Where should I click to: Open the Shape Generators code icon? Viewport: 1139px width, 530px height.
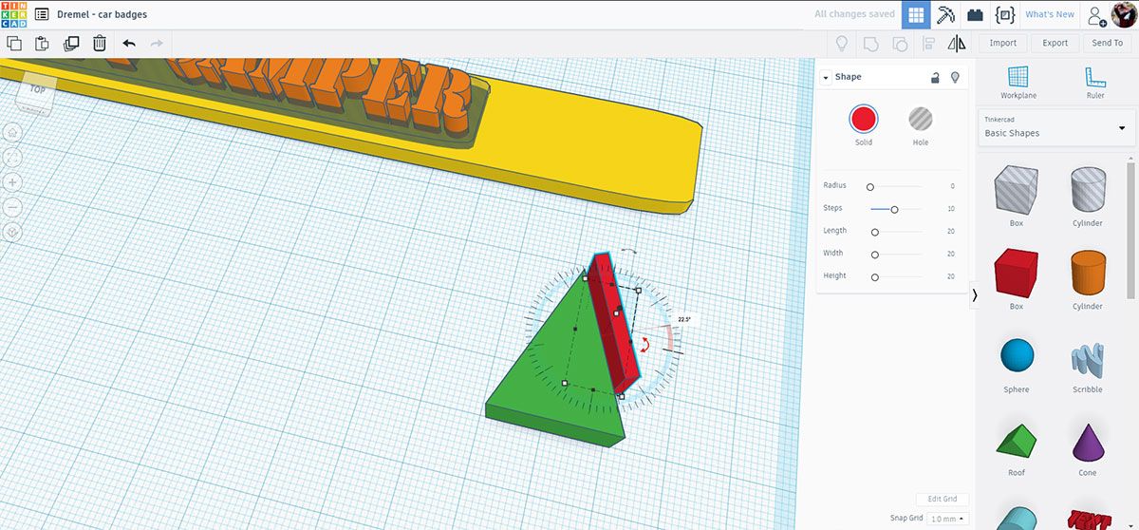[x=1004, y=14]
